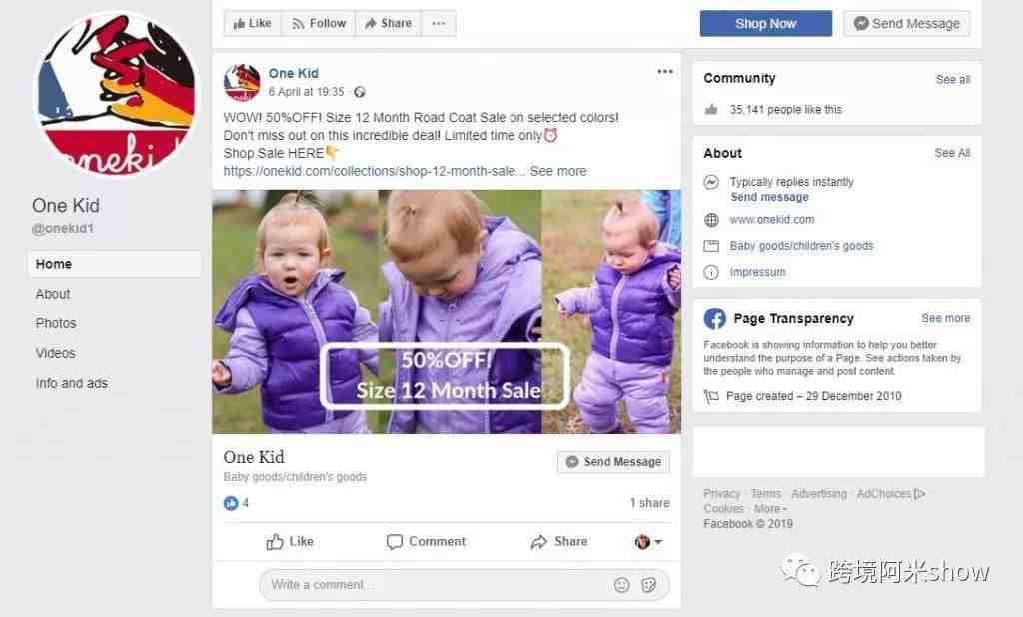Open the post options three-dot menu
This screenshot has height=617, width=1023.
[x=664, y=72]
